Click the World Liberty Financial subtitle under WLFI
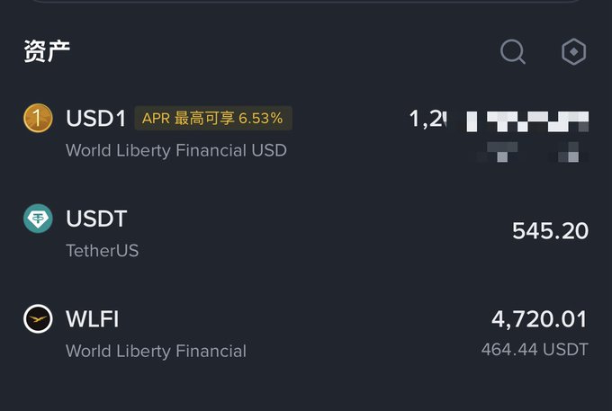This screenshot has width=612, height=411. click(156, 350)
